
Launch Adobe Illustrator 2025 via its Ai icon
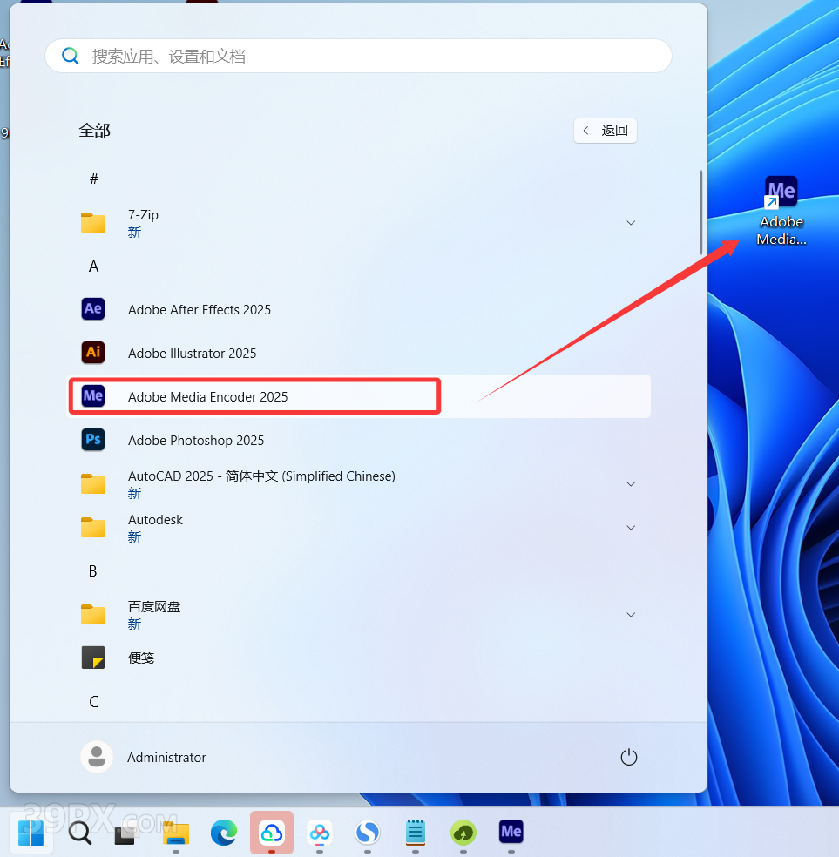click(93, 353)
